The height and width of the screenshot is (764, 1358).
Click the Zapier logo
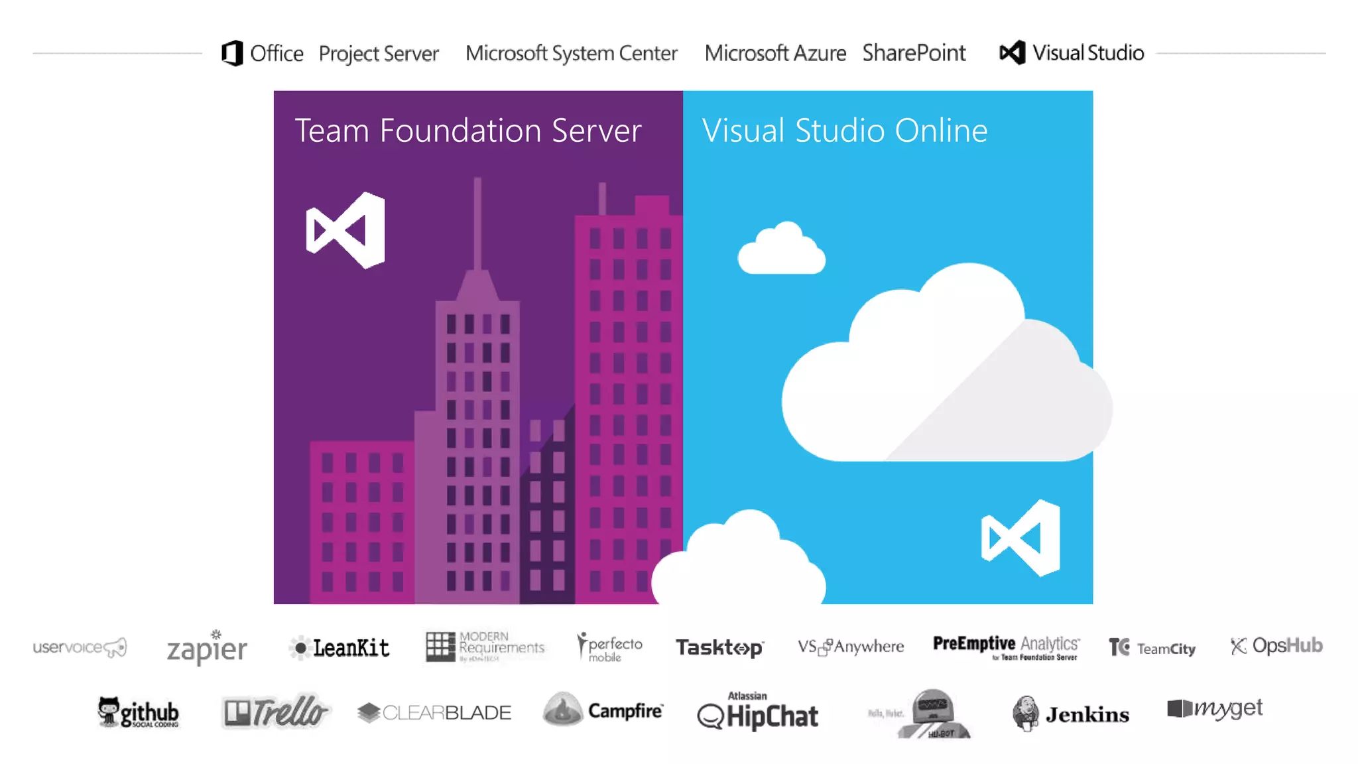point(206,648)
